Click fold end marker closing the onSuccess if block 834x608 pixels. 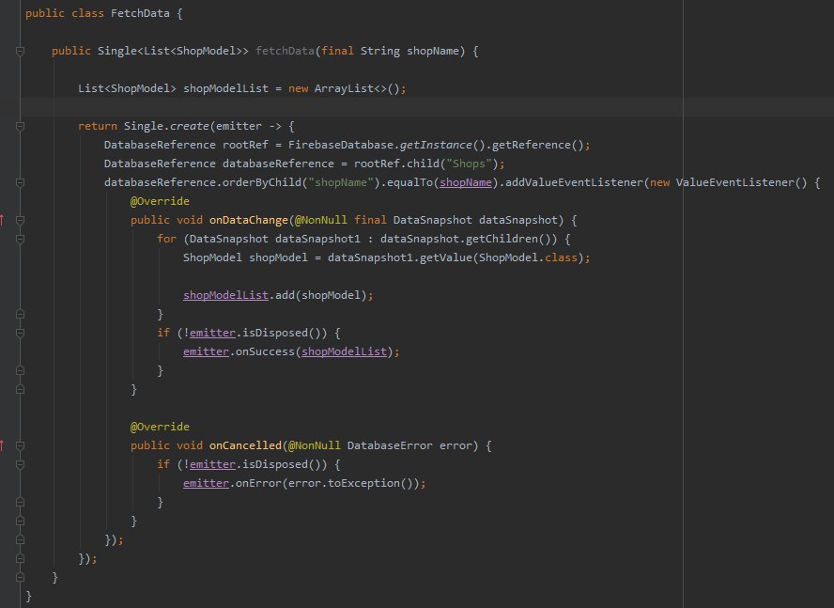pyautogui.click(x=21, y=370)
